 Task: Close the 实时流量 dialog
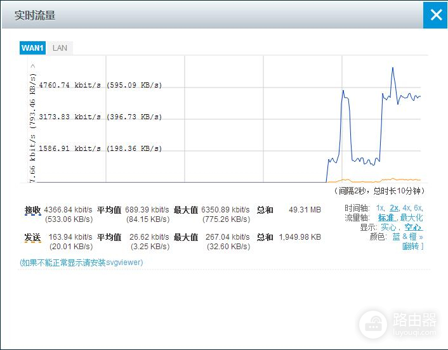point(435,15)
